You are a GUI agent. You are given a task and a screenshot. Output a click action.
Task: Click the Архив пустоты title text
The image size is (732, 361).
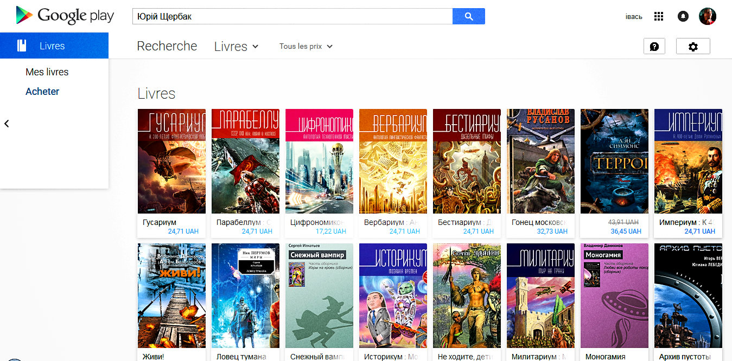pyautogui.click(x=685, y=357)
